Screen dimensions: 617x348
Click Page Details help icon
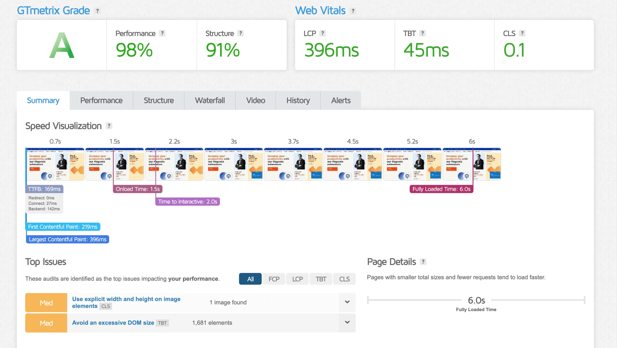pyautogui.click(x=423, y=262)
